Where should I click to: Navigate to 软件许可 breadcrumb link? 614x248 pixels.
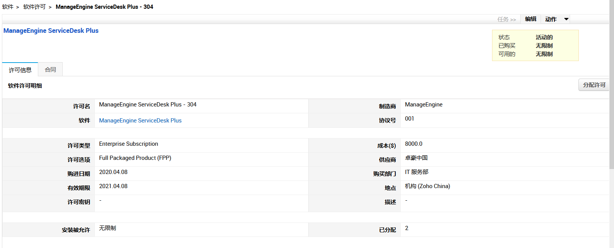tap(34, 7)
